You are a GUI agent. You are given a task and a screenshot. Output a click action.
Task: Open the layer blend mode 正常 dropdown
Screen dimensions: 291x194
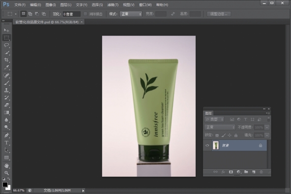[220, 128]
